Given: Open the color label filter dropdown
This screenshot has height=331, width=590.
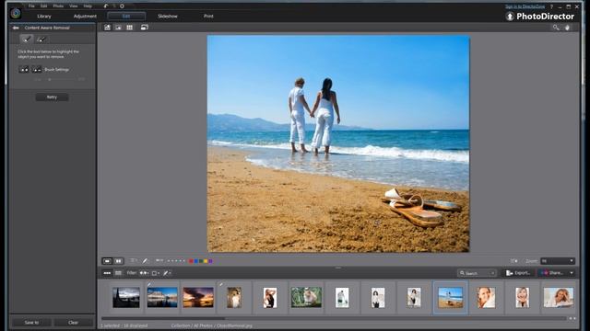Looking at the screenshot, I should (156, 273).
